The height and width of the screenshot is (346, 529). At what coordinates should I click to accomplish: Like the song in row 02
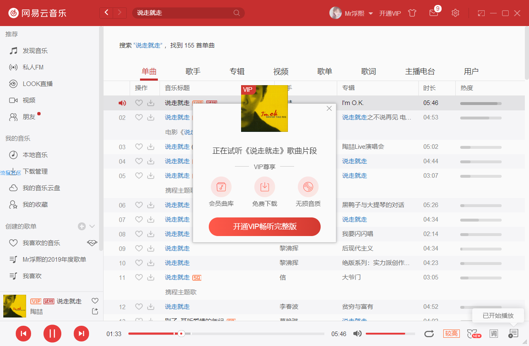pos(139,117)
